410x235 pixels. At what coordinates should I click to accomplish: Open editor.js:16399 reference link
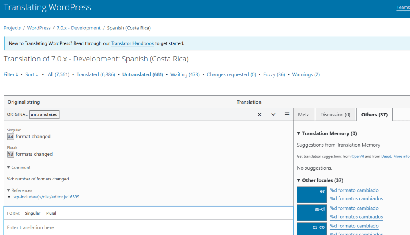(x=46, y=197)
